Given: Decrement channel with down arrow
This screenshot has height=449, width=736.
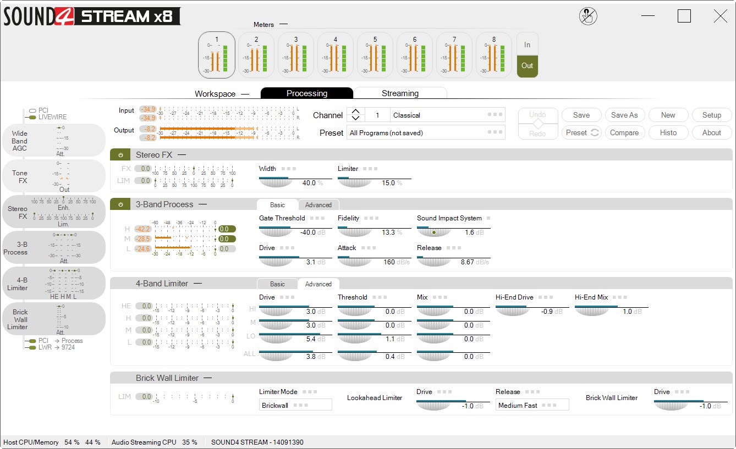Looking at the screenshot, I should point(355,119).
